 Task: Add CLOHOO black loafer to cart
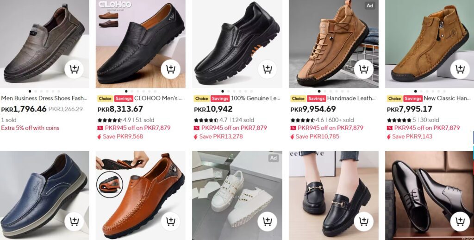(170, 69)
